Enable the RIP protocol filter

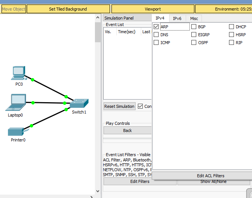pos(231,43)
